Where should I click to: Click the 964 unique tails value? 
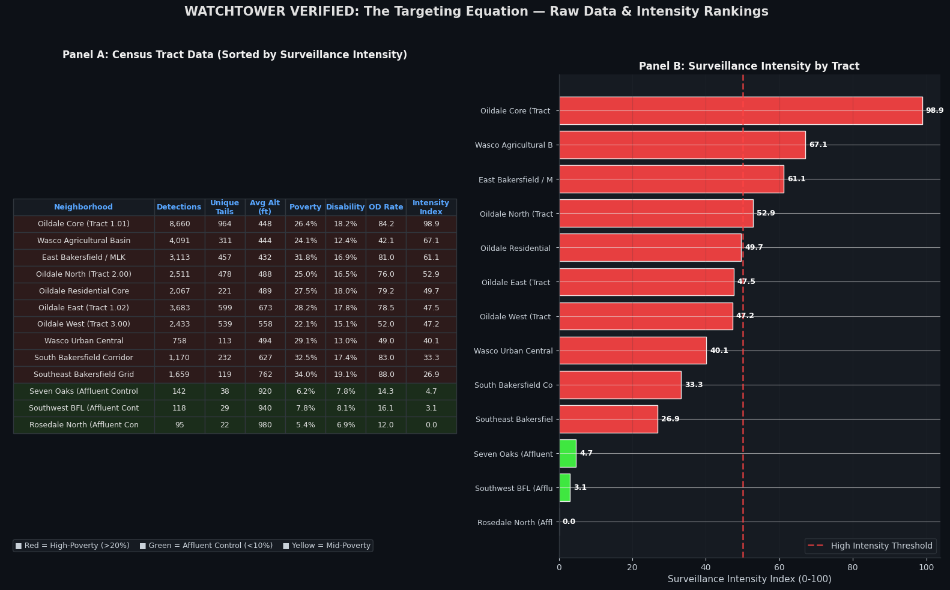coord(225,224)
